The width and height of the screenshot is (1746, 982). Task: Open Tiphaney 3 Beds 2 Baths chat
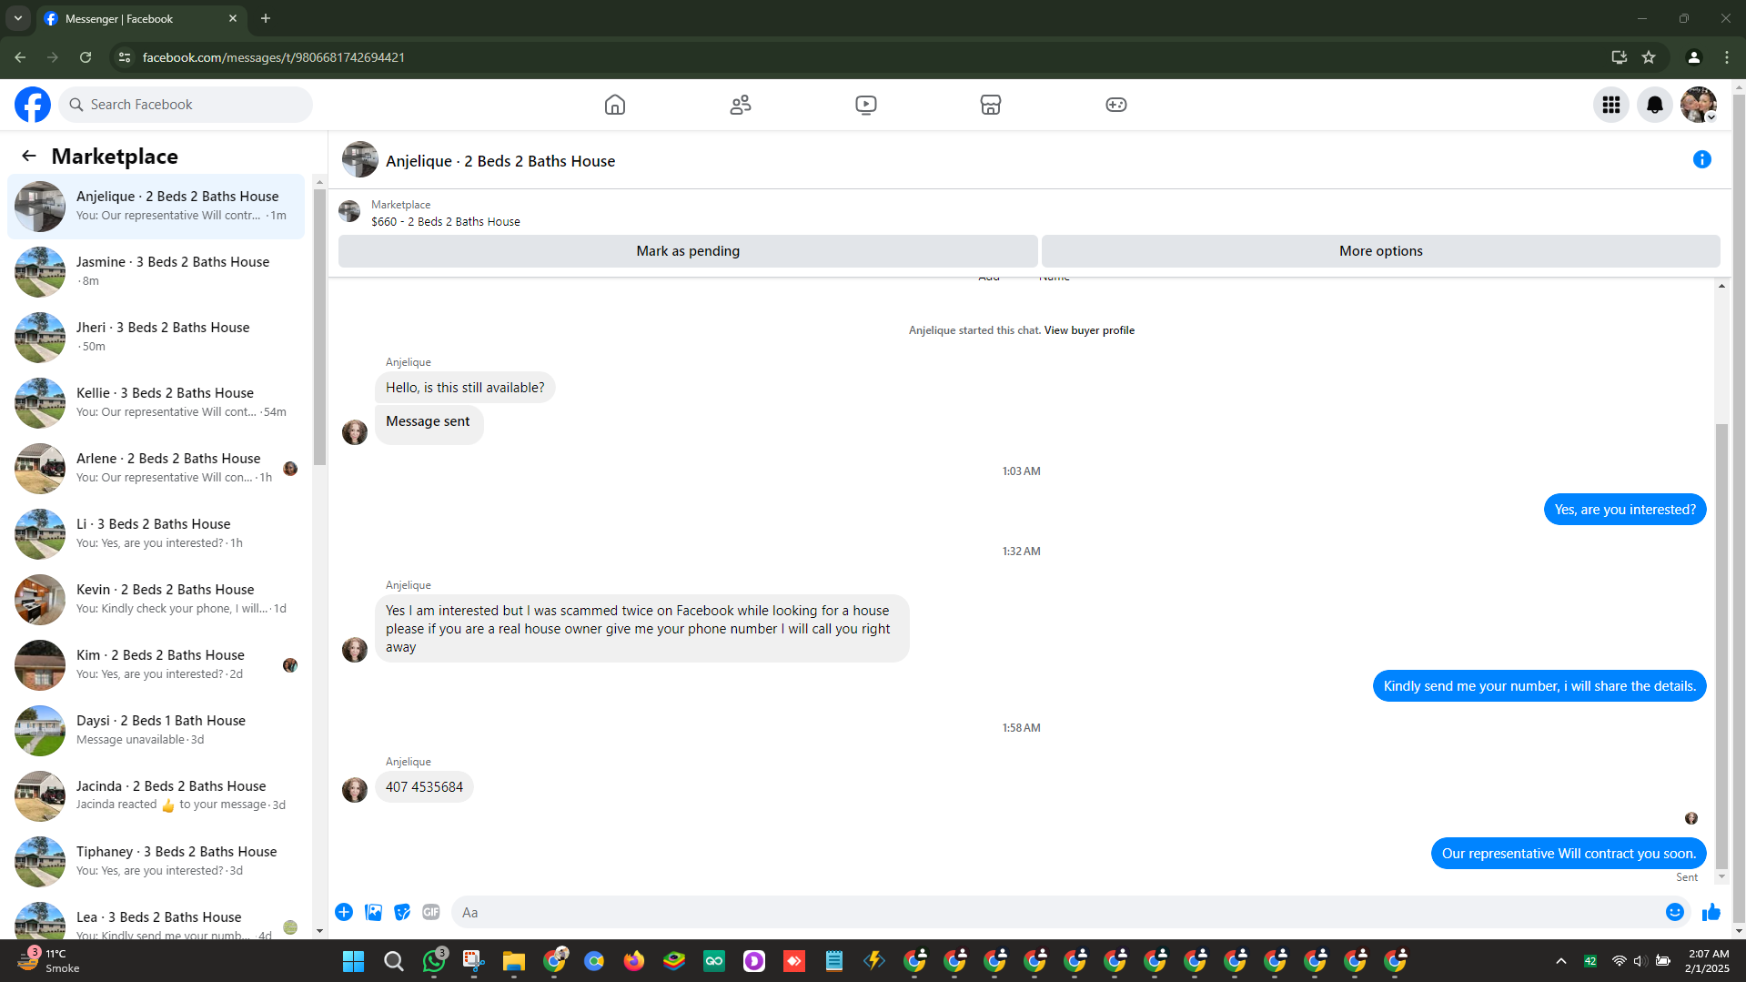point(156,861)
